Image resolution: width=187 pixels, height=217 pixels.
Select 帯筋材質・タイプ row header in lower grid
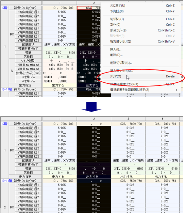(x=28, y=164)
